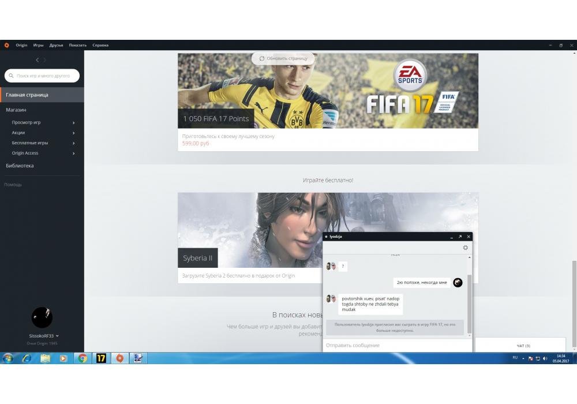Focus the search games input field

(x=42, y=76)
